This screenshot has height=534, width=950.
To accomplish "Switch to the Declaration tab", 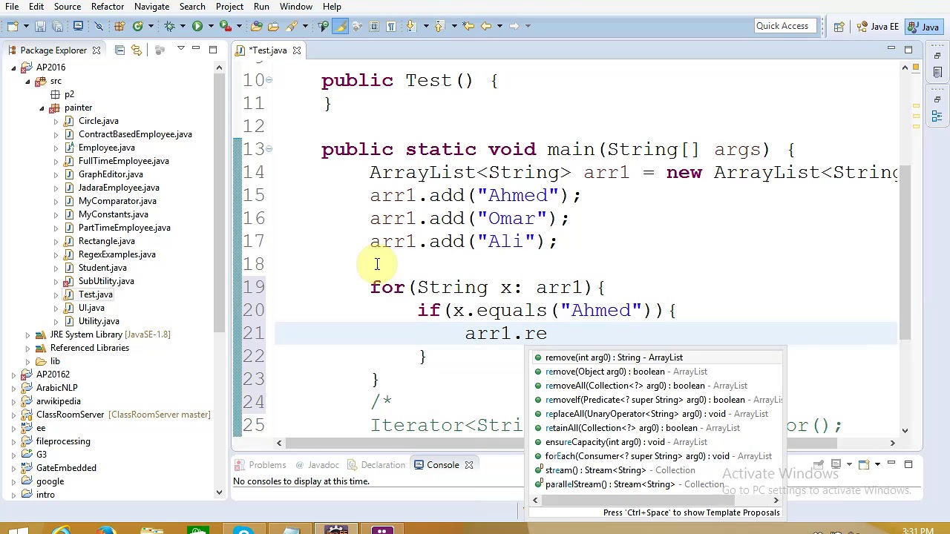I will coord(376,465).
